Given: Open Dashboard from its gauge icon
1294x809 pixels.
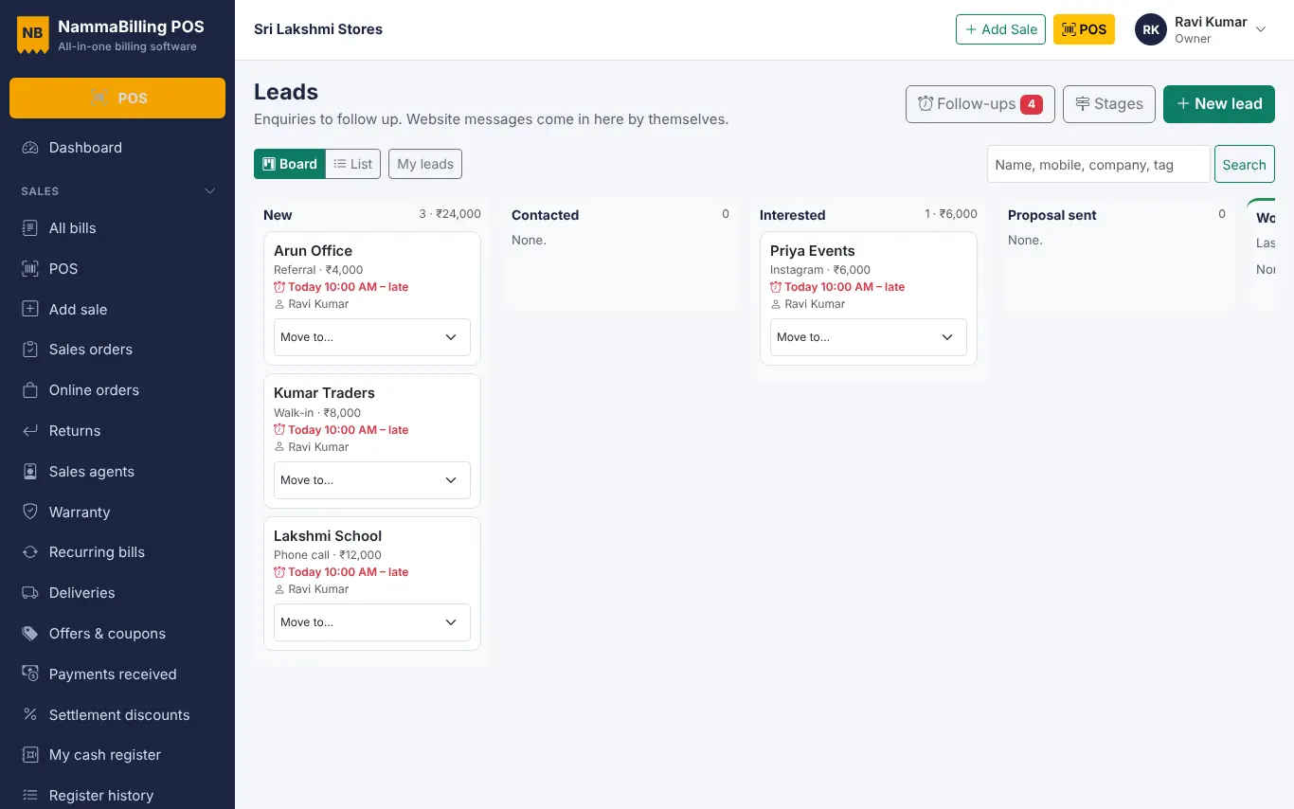Looking at the screenshot, I should (30, 148).
